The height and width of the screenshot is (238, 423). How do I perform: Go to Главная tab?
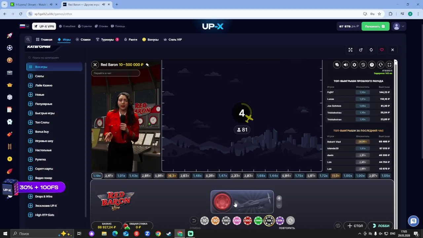click(x=44, y=40)
